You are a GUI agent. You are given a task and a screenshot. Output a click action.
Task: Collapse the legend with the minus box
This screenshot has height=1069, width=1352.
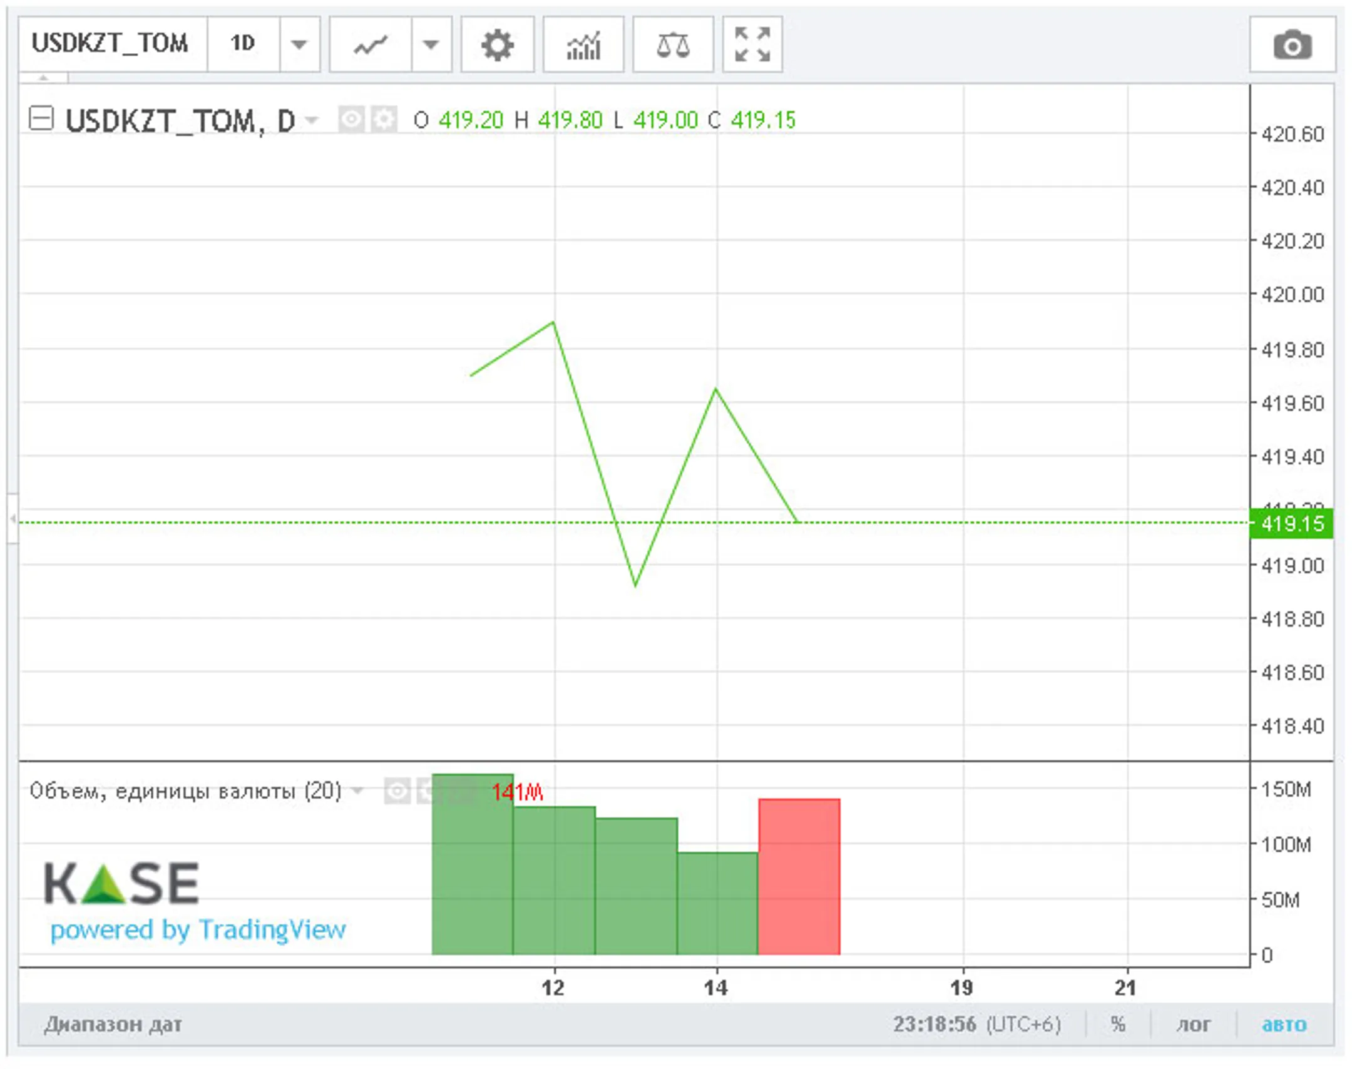(x=41, y=118)
